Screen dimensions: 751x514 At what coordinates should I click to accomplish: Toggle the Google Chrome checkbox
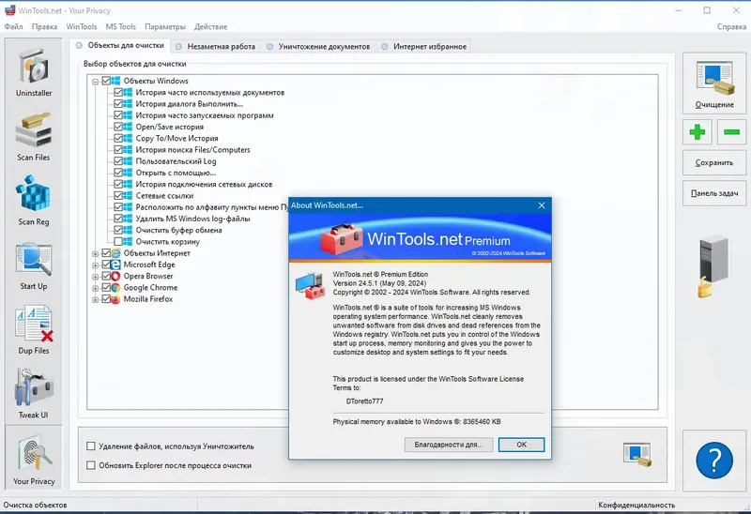pyautogui.click(x=106, y=288)
